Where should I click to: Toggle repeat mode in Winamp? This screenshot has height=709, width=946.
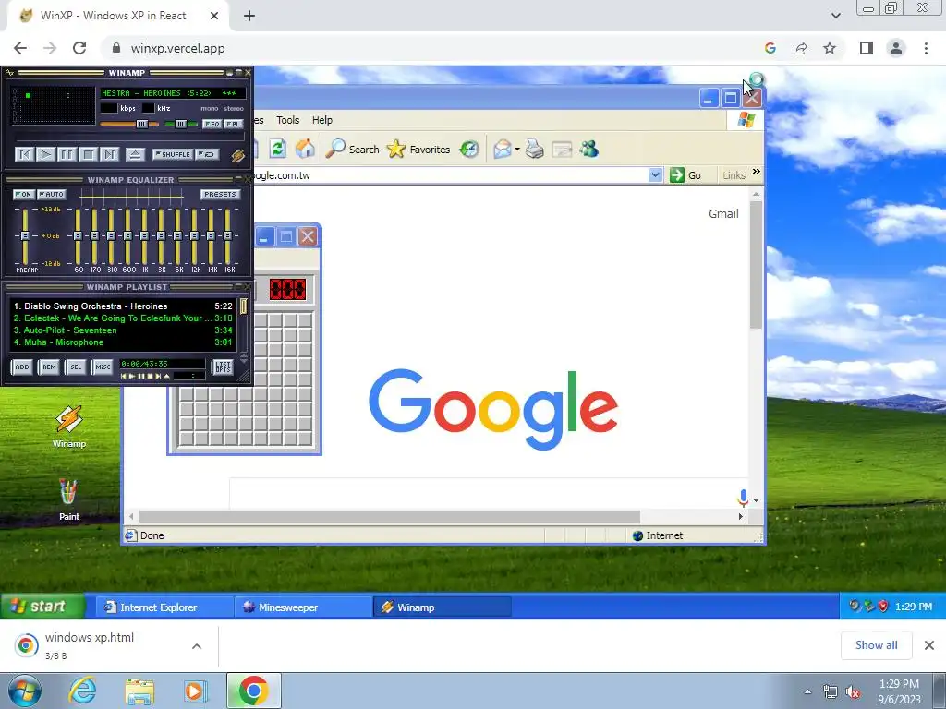click(208, 154)
